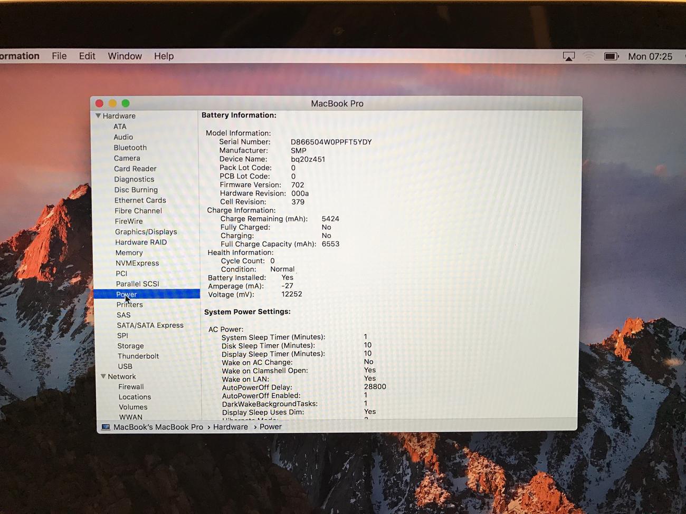
Task: Select Audio in the sidebar
Action: (123, 137)
